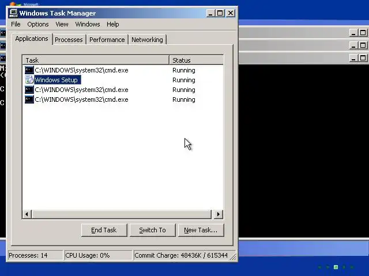Click the right scroll arrow of task list
369x276 pixels.
pyautogui.click(x=219, y=214)
